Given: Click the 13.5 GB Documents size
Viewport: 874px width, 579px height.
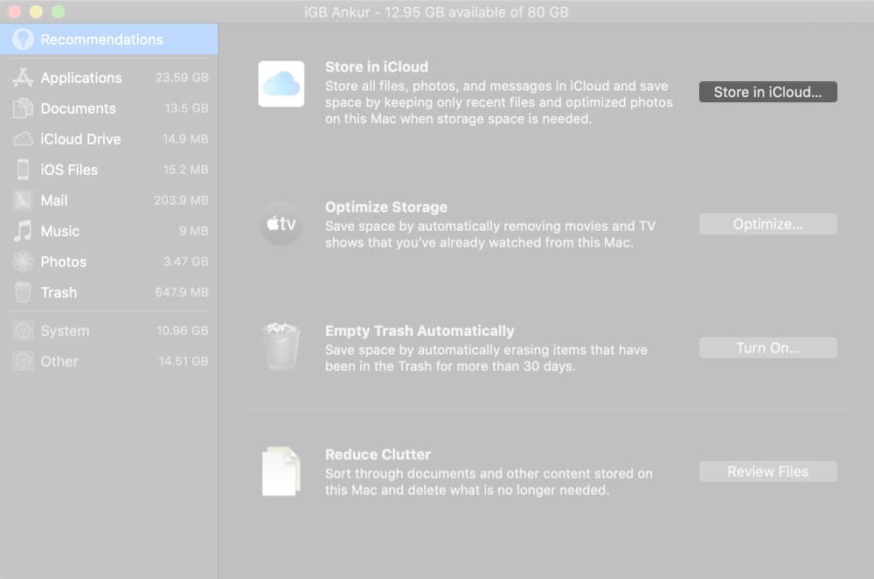Looking at the screenshot, I should tap(186, 108).
